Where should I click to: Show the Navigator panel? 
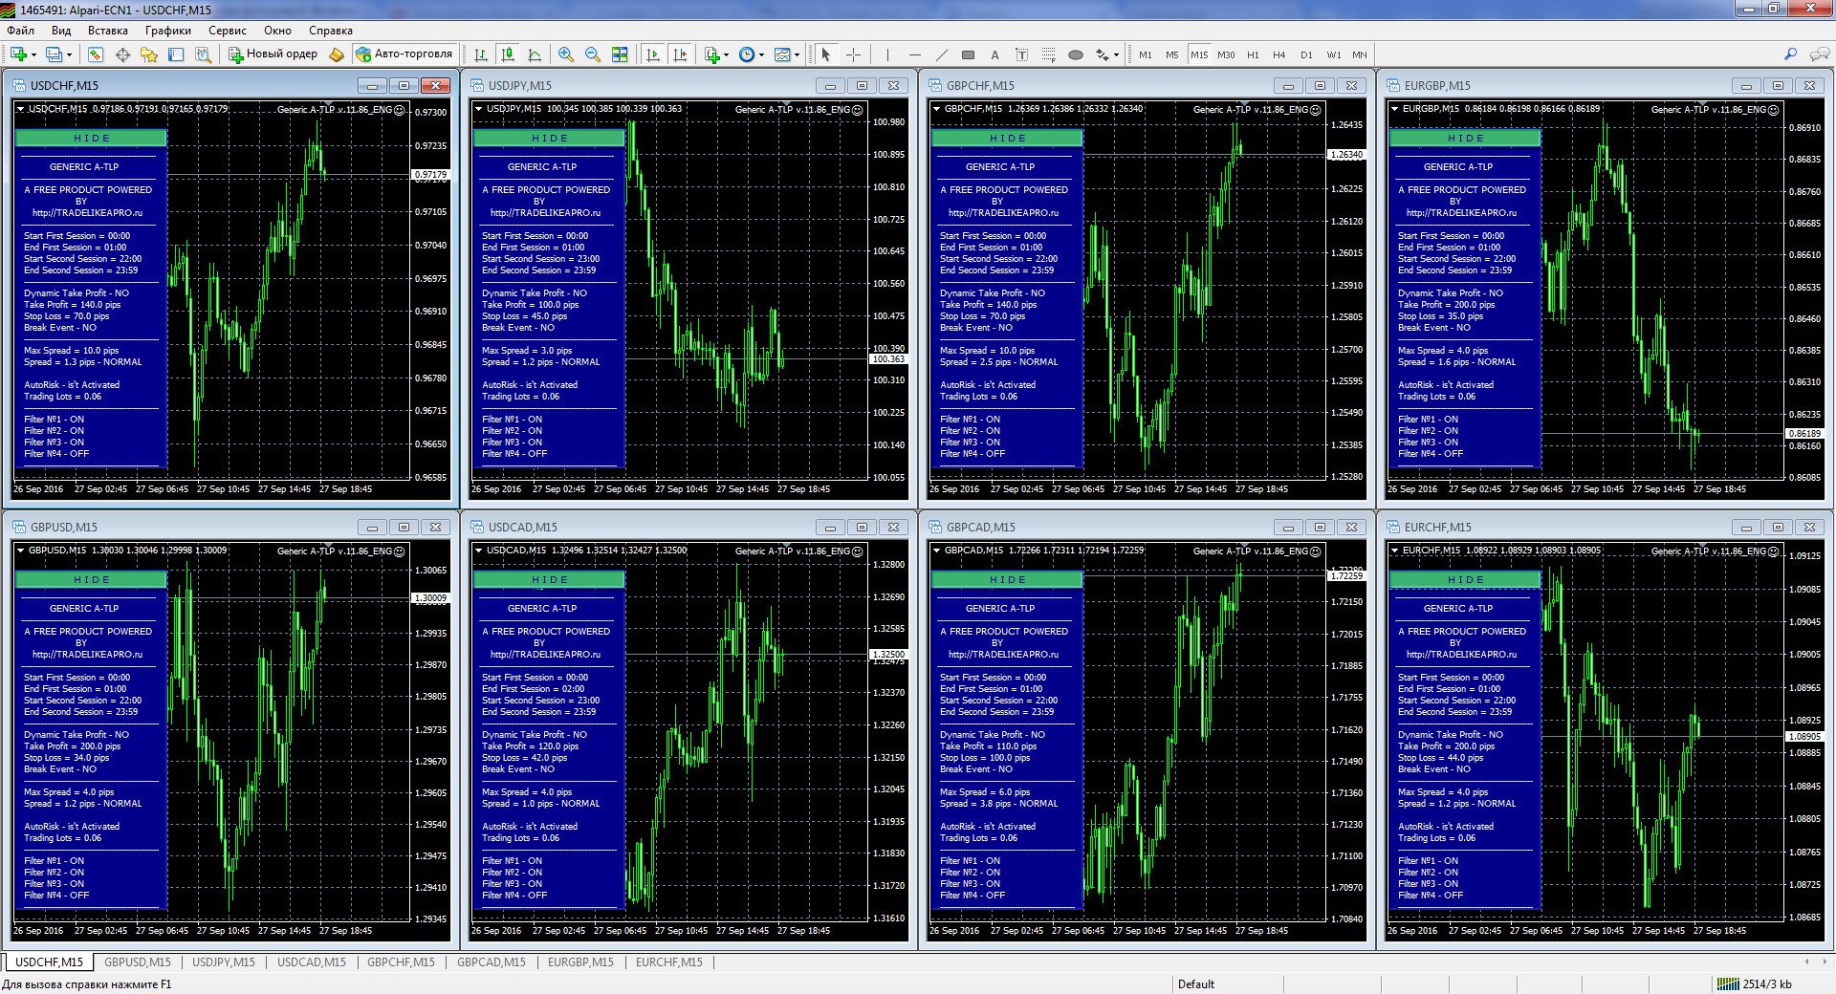149,54
